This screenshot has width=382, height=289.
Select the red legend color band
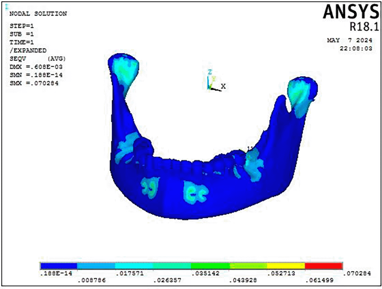pyautogui.click(x=323, y=266)
